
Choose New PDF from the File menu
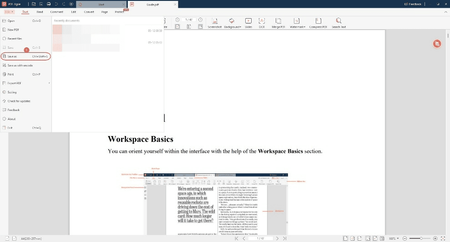click(26, 30)
